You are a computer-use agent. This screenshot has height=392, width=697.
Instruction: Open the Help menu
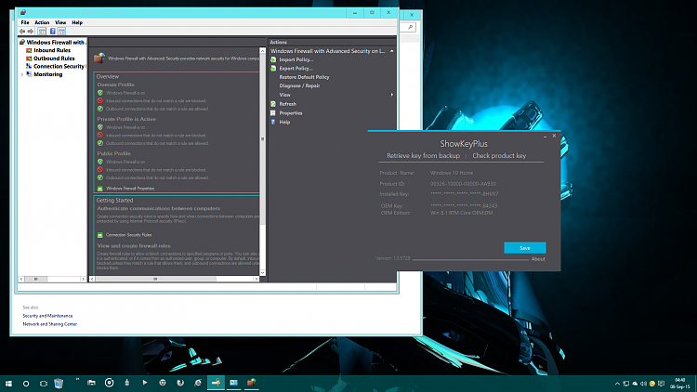point(77,22)
